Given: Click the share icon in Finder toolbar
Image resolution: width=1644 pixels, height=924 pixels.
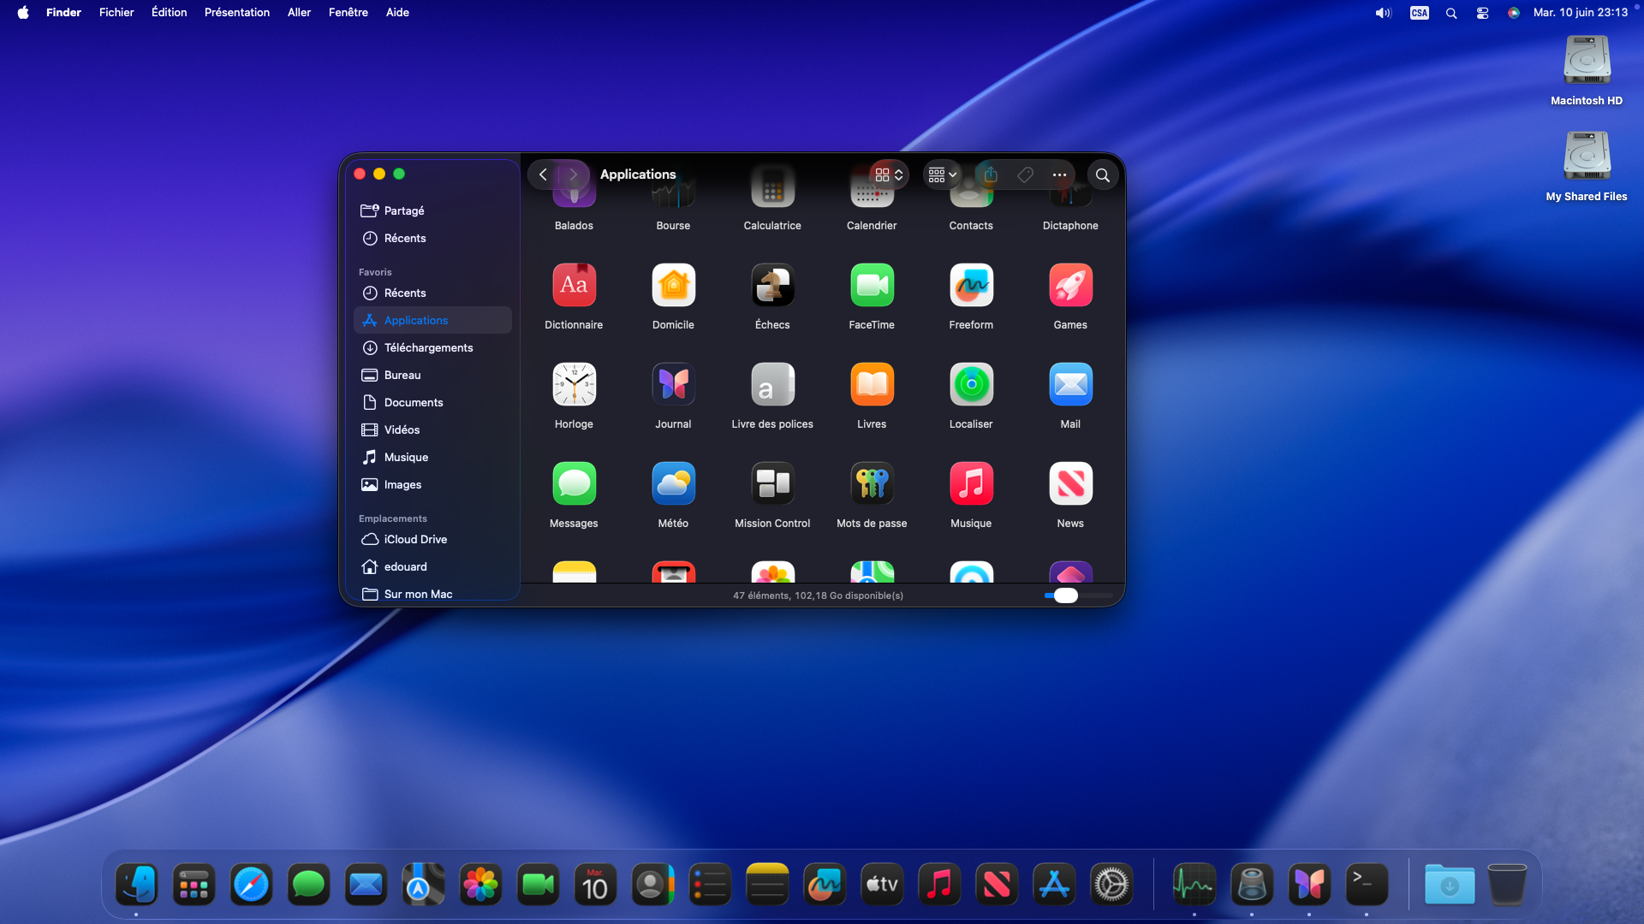Looking at the screenshot, I should [991, 175].
